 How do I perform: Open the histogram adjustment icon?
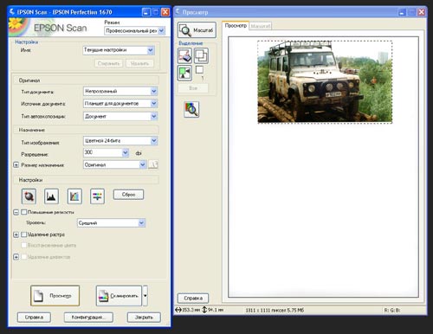pos(51,196)
